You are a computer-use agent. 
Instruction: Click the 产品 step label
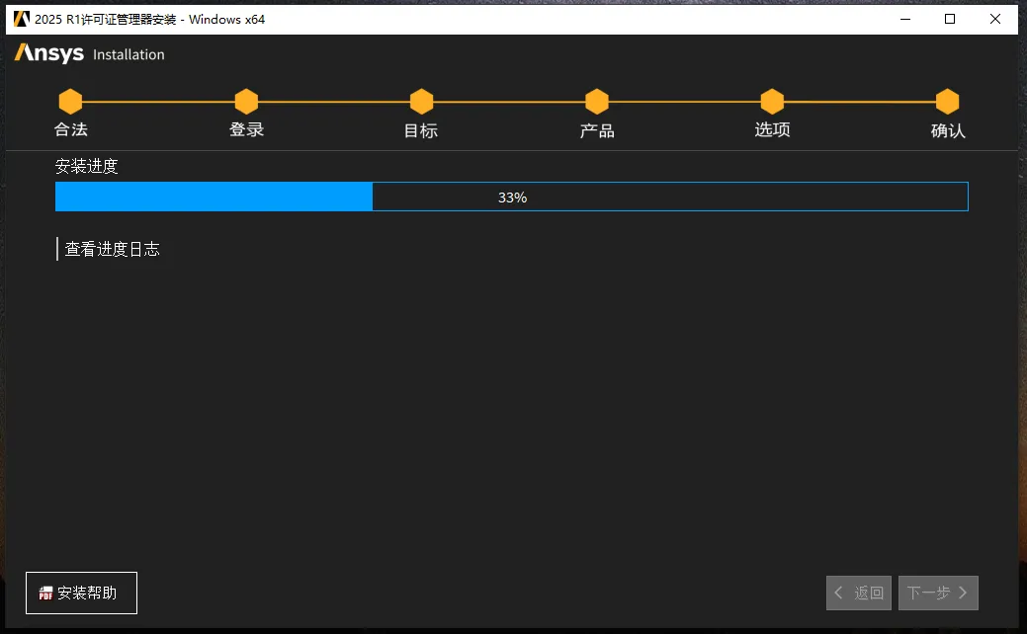point(597,131)
